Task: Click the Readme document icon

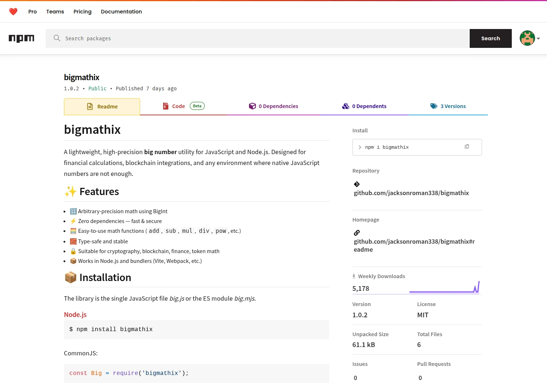Action: pos(90,106)
